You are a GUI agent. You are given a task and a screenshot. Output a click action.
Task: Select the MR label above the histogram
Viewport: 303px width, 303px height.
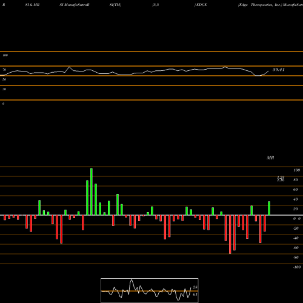[x=270, y=158]
